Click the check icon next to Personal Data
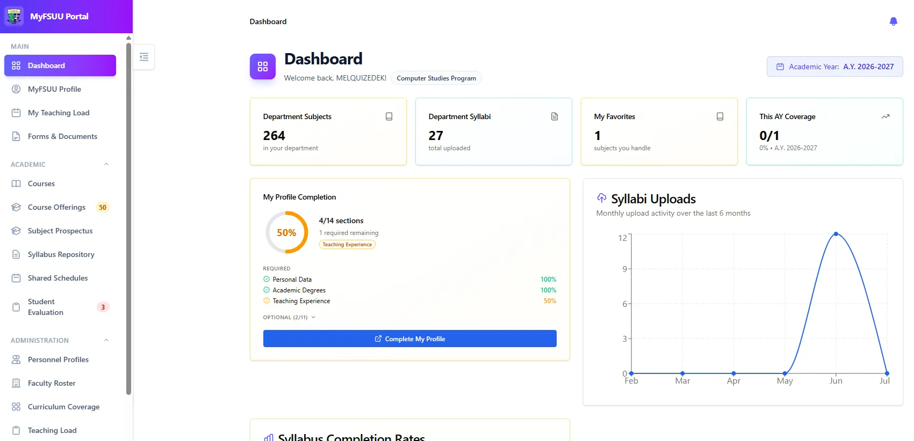Image resolution: width=914 pixels, height=441 pixels. tap(267, 279)
